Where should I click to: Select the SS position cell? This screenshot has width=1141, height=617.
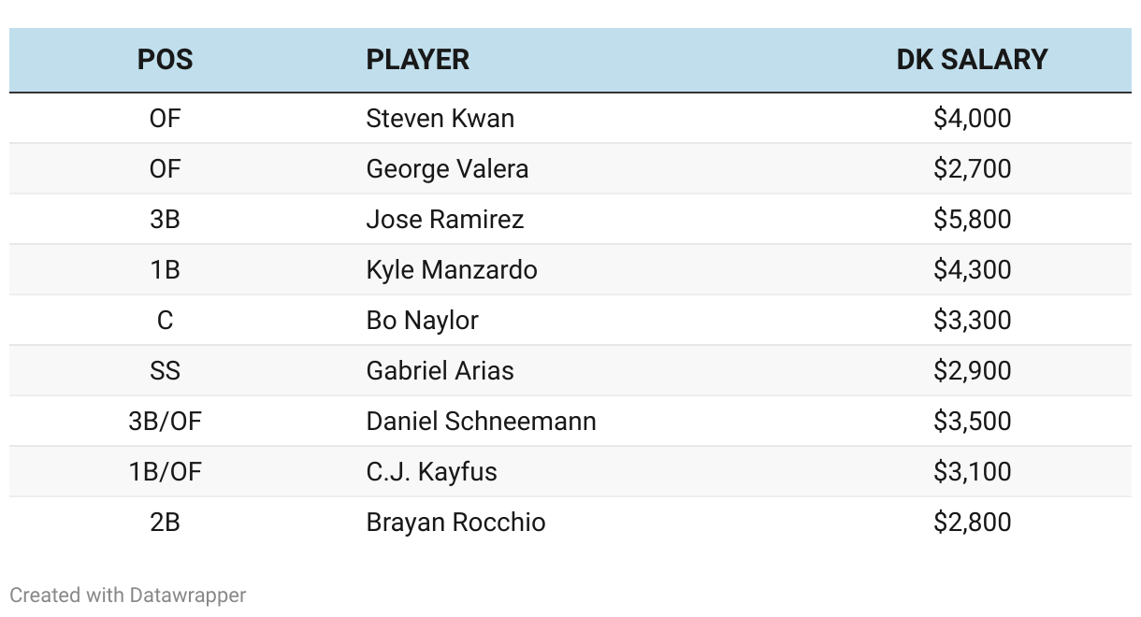click(x=165, y=371)
